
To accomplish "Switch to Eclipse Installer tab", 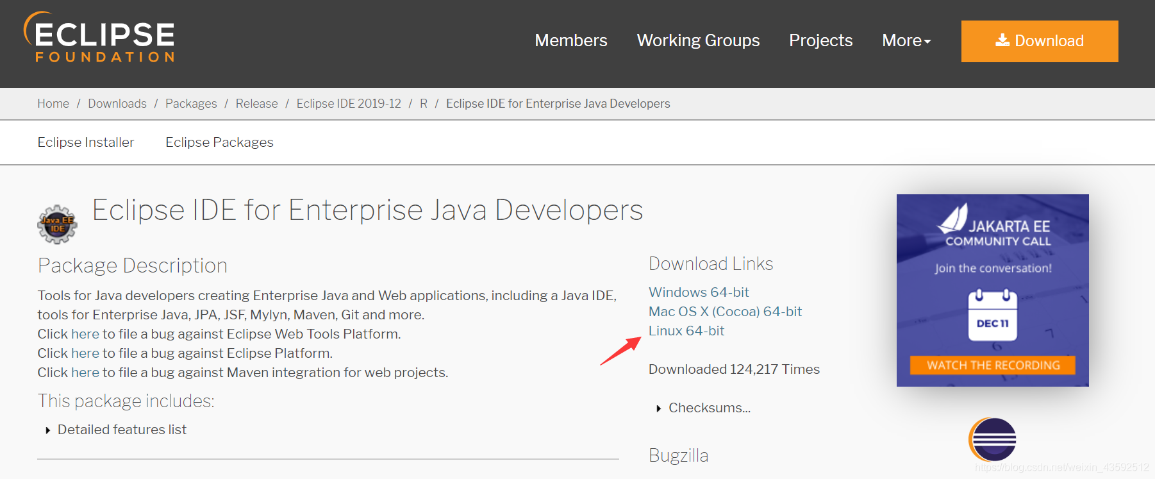I will [86, 142].
